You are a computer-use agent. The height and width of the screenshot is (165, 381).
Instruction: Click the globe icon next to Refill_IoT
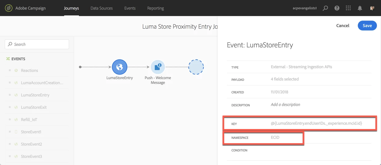point(16,120)
